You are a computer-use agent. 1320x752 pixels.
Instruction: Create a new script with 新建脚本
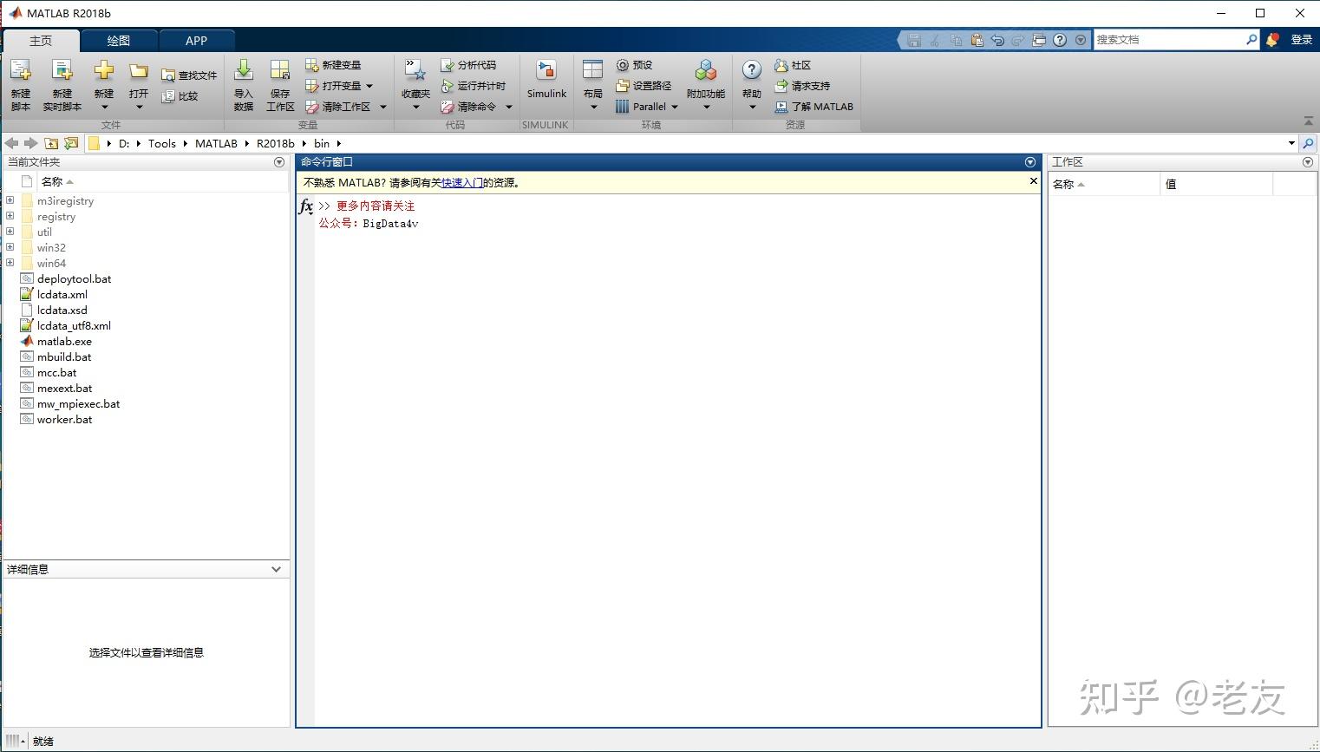(20, 84)
